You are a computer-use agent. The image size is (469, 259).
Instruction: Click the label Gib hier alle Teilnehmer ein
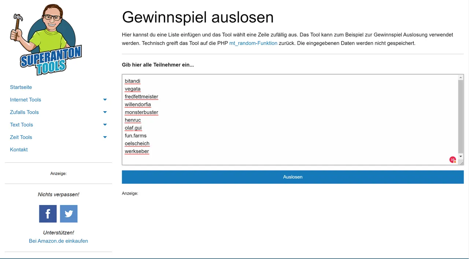point(158,65)
